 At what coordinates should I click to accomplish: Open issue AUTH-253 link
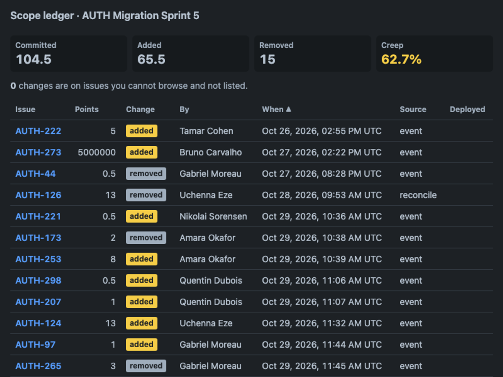pyautogui.click(x=38, y=259)
